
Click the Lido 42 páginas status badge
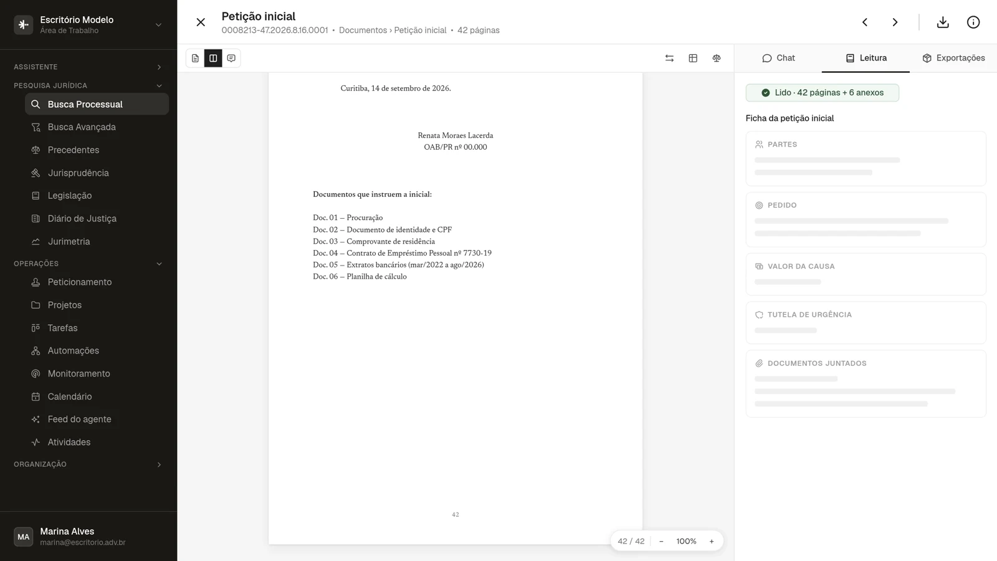click(x=823, y=93)
